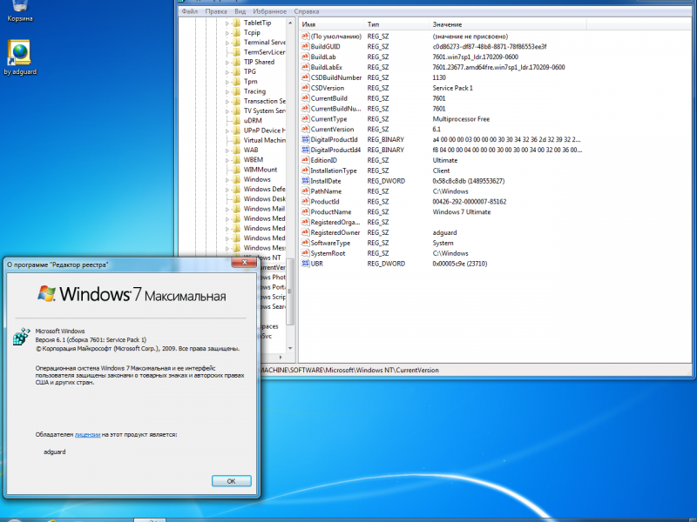The width and height of the screenshot is (697, 522).
Task: Select the 'TIP Shared' tree item
Action: click(259, 62)
